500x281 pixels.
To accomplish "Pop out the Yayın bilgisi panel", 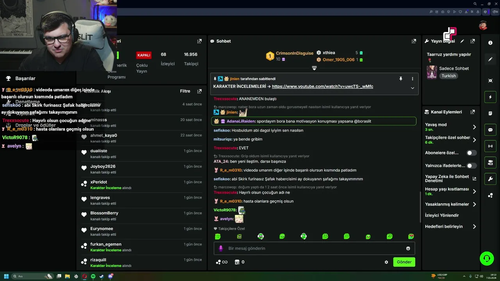I will click(x=473, y=41).
